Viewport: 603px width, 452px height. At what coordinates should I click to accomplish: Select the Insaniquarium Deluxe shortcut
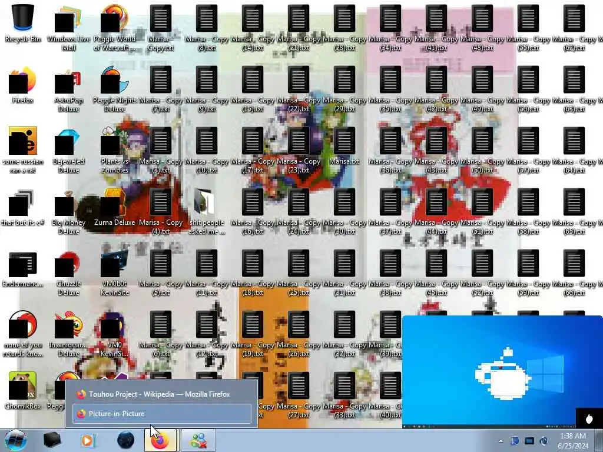(x=68, y=334)
